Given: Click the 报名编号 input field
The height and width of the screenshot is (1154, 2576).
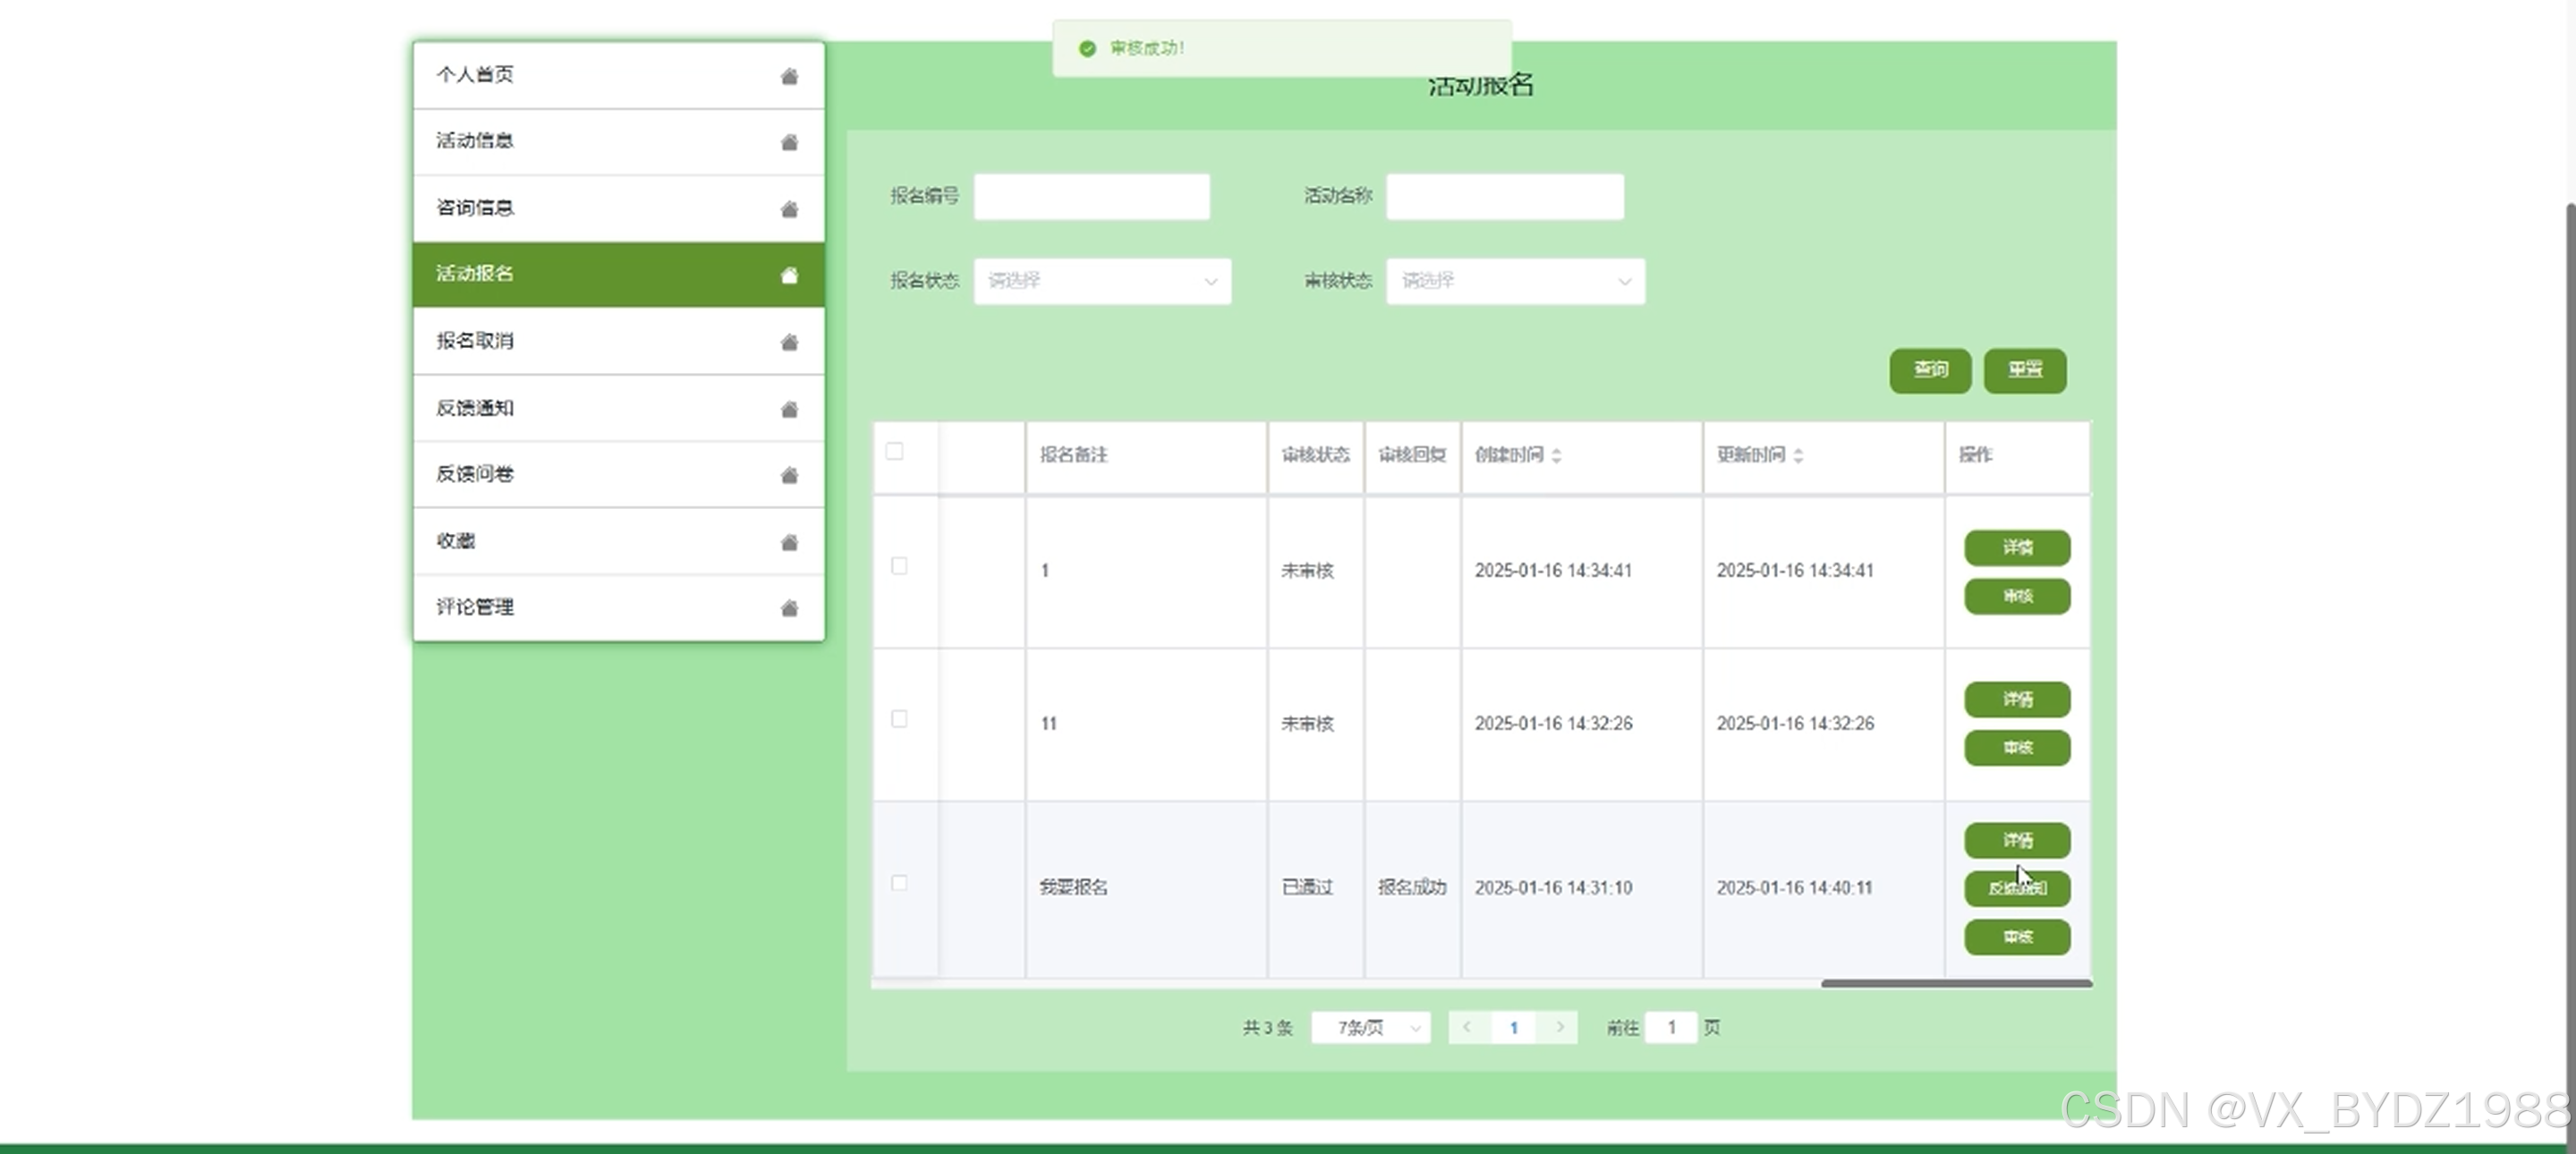Looking at the screenshot, I should tap(1092, 197).
